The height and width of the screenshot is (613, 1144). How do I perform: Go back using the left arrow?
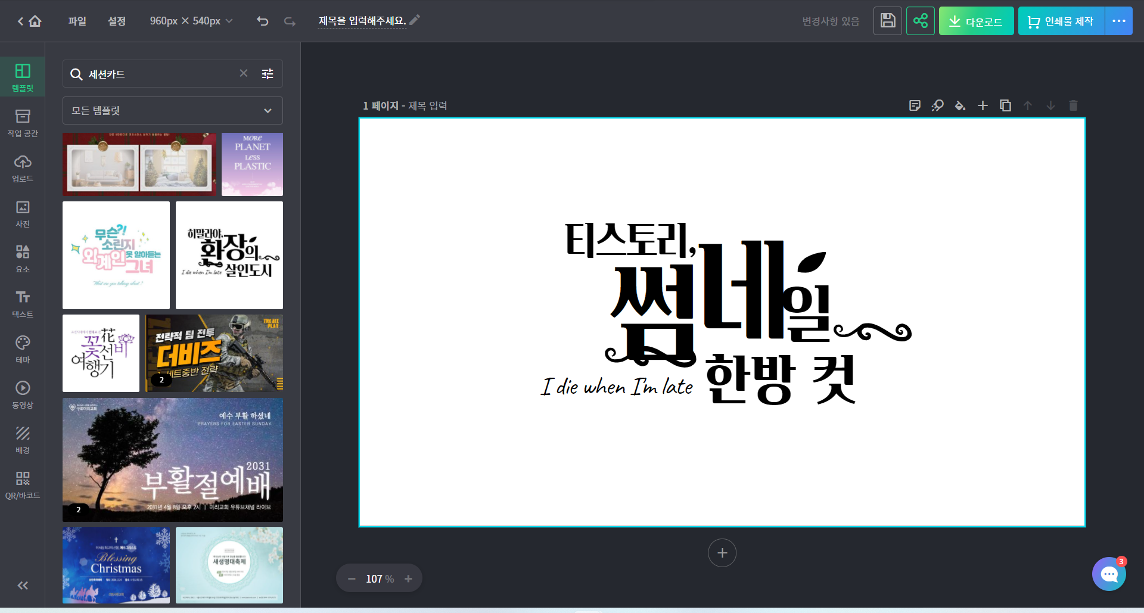pos(20,21)
